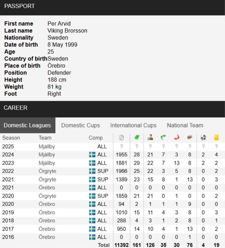Click the green substituted-in arrow icon
225x248 pixels.
click(x=163, y=137)
